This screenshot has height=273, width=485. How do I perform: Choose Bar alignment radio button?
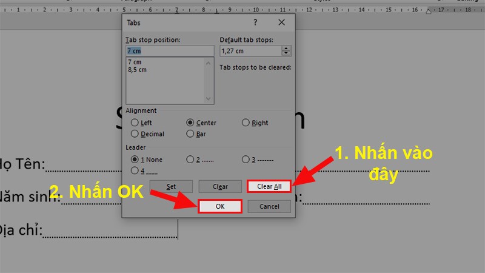click(x=190, y=133)
